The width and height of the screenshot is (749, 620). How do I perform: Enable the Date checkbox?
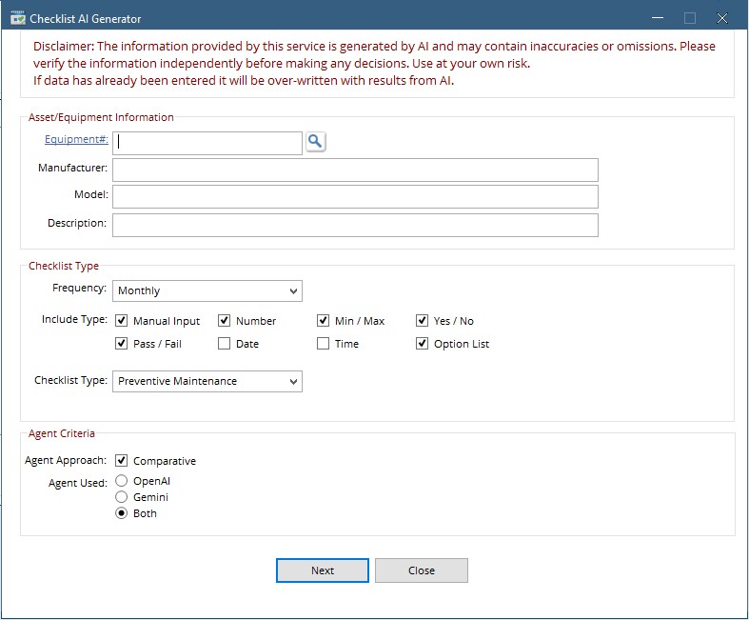point(224,343)
